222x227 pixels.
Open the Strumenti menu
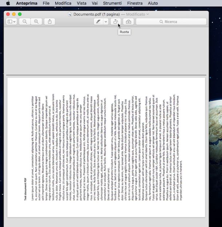click(112, 3)
